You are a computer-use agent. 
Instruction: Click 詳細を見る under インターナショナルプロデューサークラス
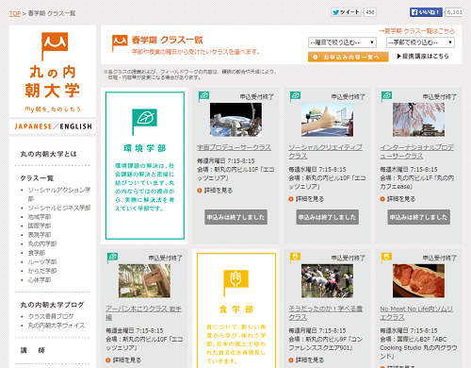click(x=401, y=199)
